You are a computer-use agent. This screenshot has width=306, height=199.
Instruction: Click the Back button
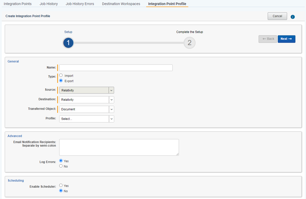(268, 39)
